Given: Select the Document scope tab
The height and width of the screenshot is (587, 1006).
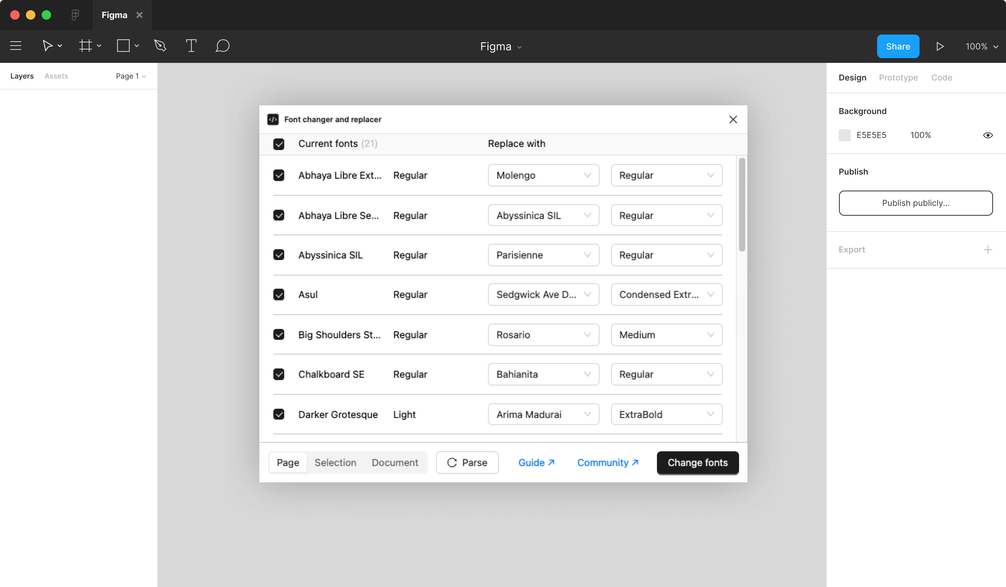Looking at the screenshot, I should click(x=395, y=462).
